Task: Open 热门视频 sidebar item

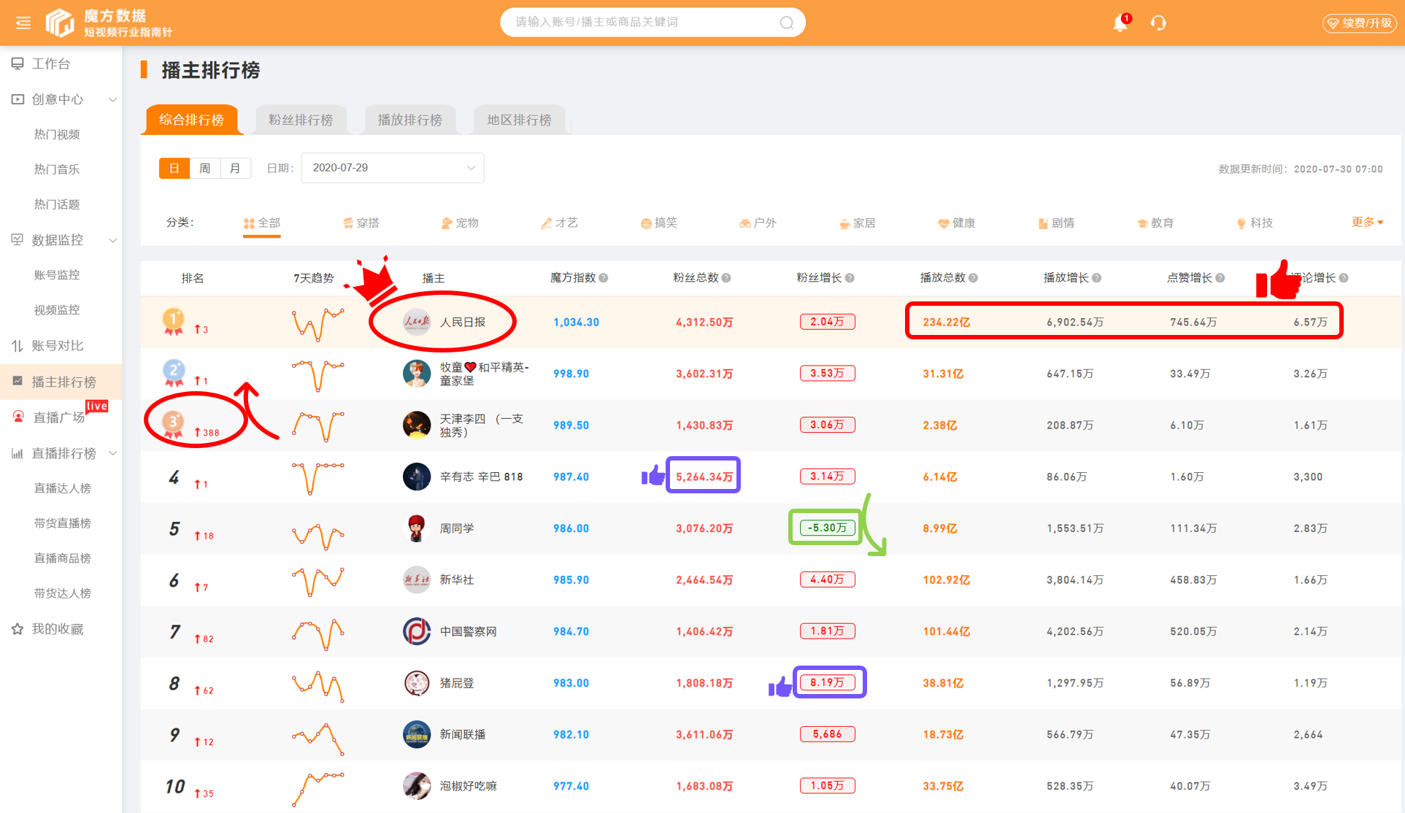Action: (x=57, y=134)
